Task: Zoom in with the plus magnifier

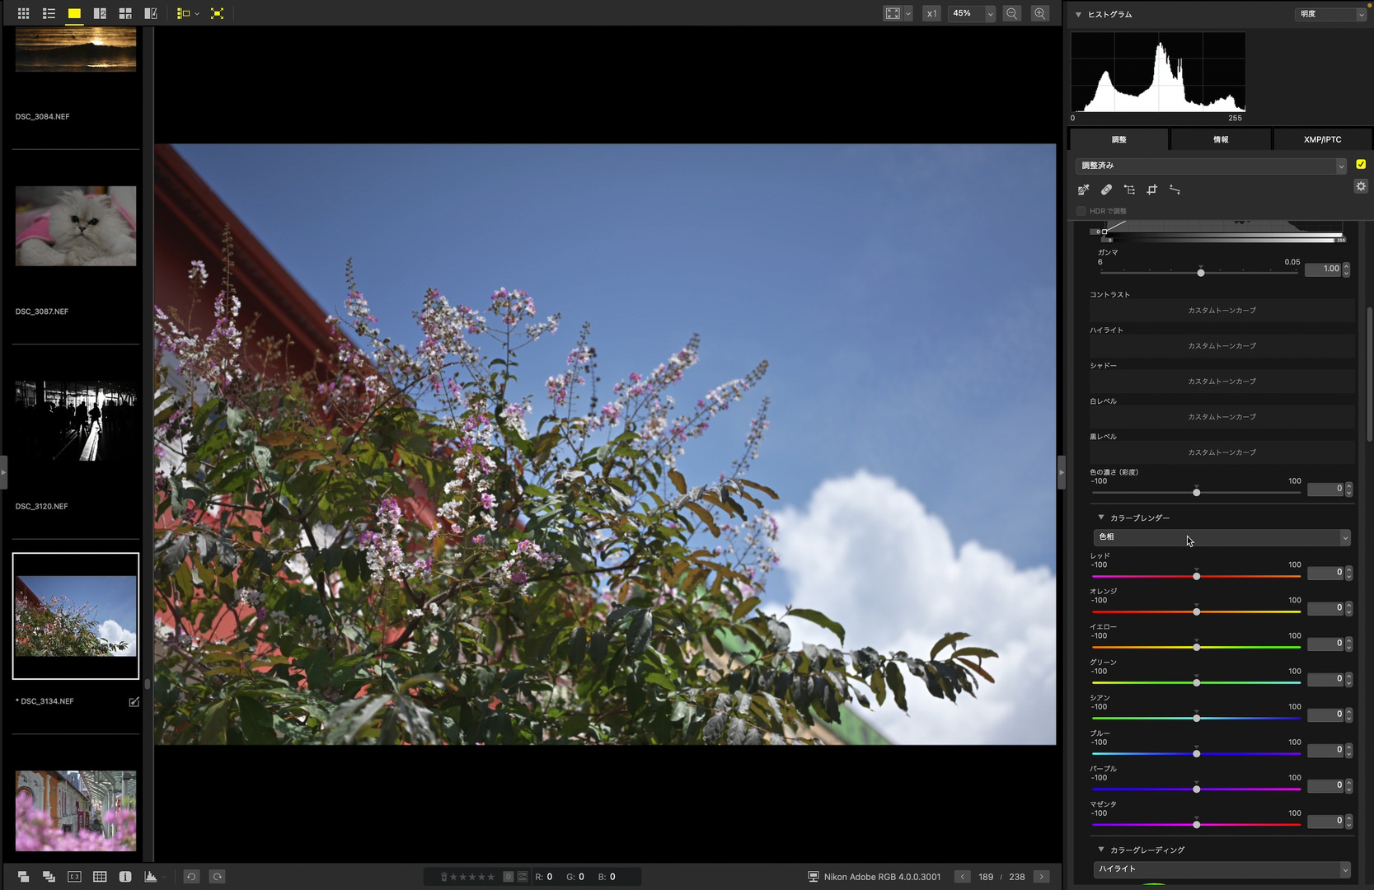Action: [1040, 13]
